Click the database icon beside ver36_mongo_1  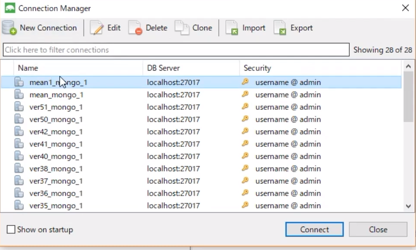tap(19, 193)
